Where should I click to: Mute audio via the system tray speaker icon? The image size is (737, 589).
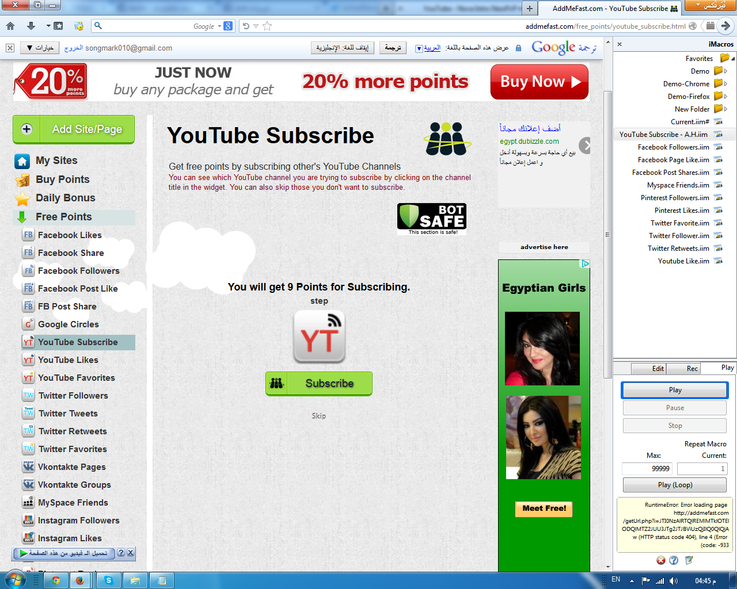click(x=673, y=580)
